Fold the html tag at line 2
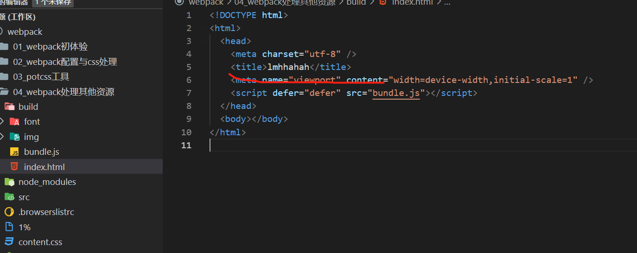The width and height of the screenshot is (637, 253). pyautogui.click(x=202, y=28)
